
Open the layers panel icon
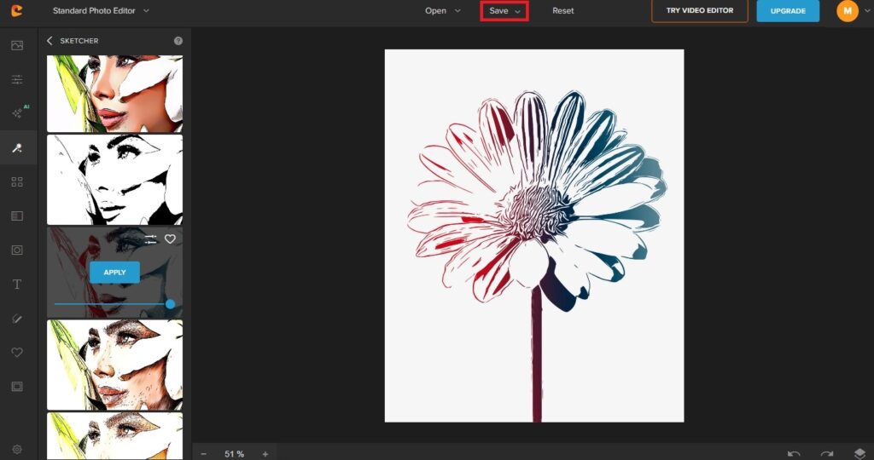(859, 454)
